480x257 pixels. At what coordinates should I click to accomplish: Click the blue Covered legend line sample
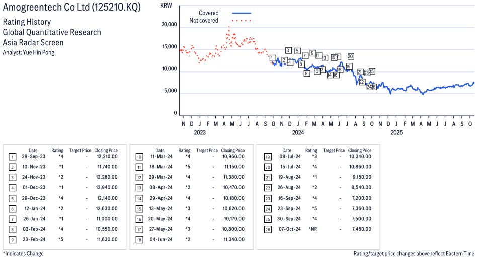(242, 13)
